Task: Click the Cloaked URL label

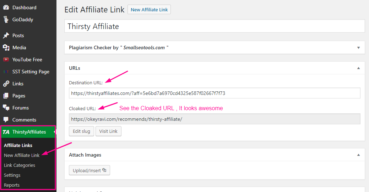Action: coord(82,108)
